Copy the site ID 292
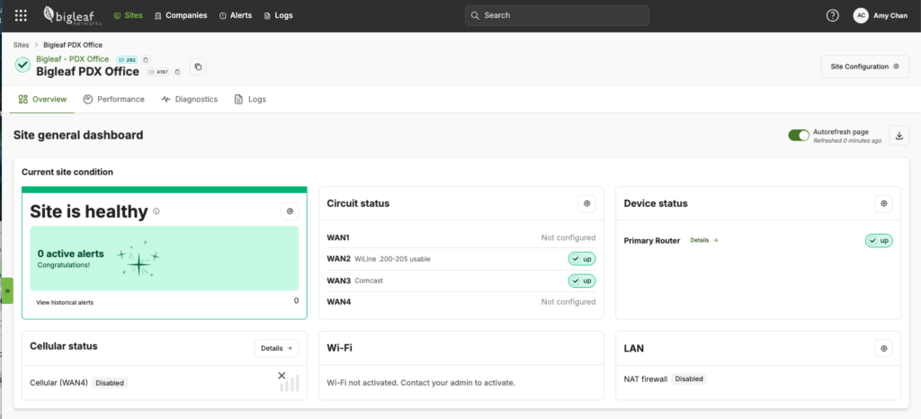This screenshot has width=921, height=419. (x=146, y=60)
